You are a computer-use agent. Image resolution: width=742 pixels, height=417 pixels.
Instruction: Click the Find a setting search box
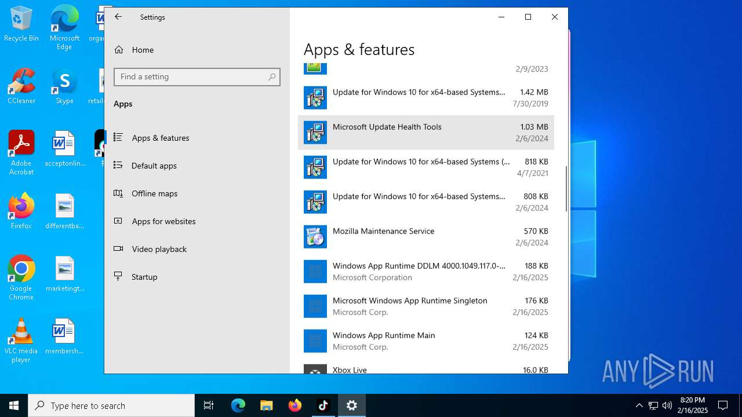pyautogui.click(x=197, y=77)
